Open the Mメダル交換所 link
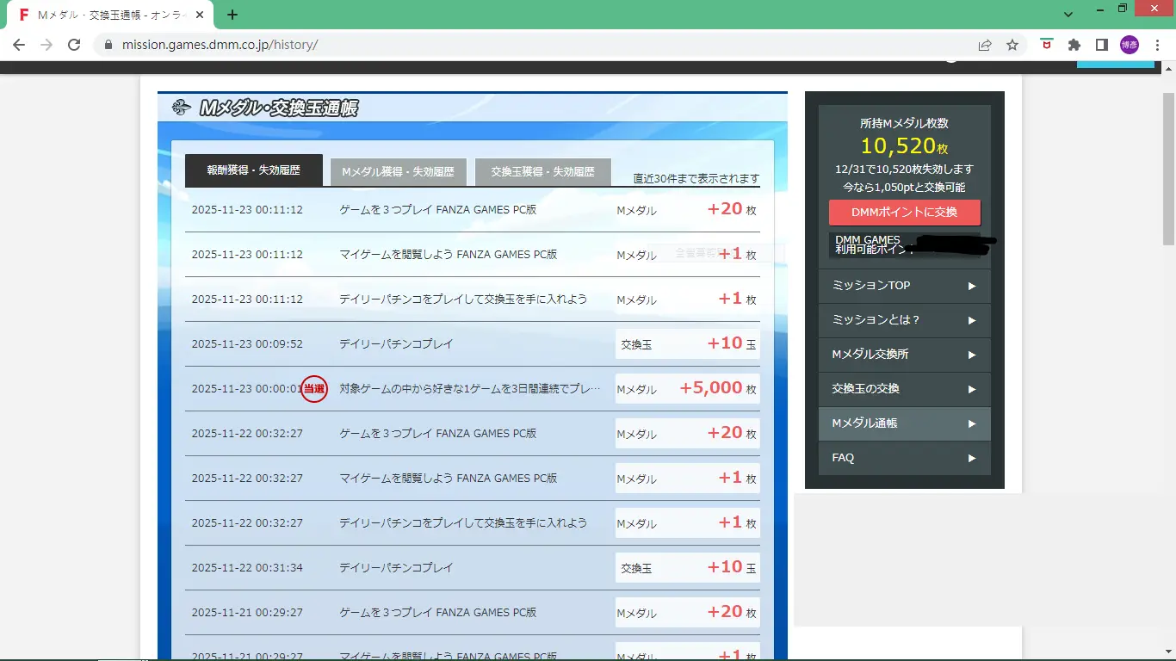Image resolution: width=1176 pixels, height=661 pixels. click(904, 355)
